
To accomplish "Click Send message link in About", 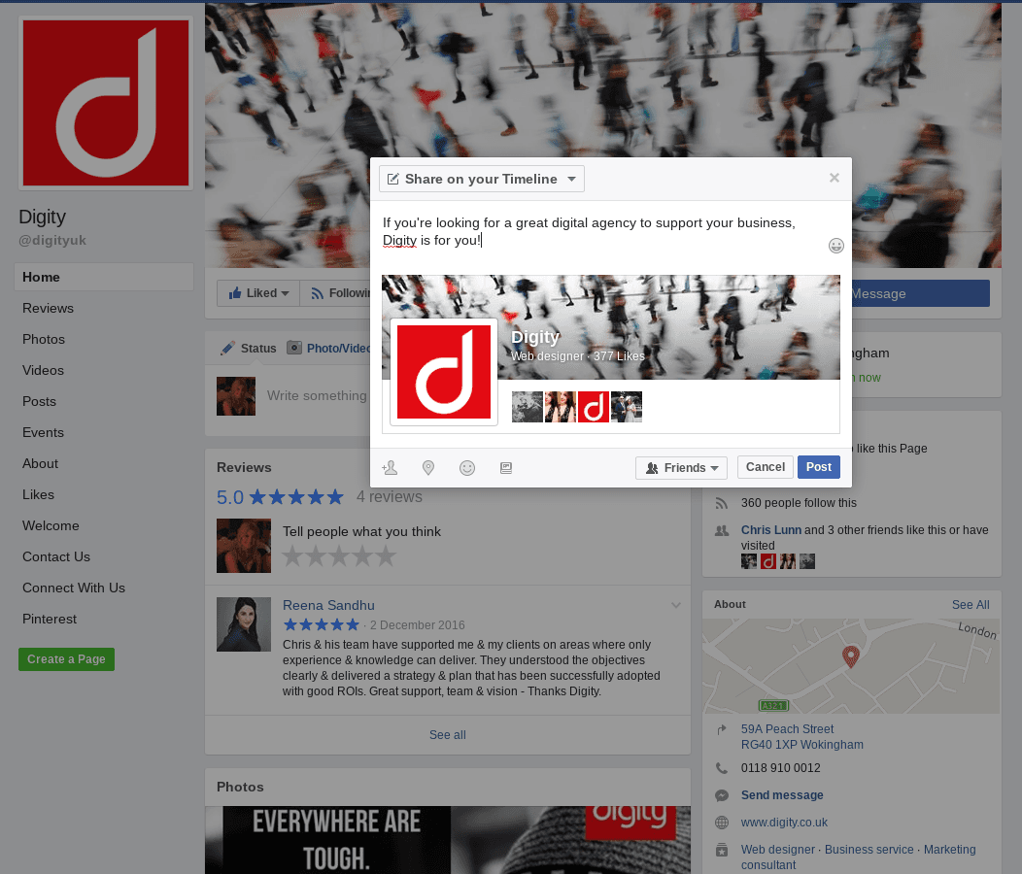I will click(782, 795).
